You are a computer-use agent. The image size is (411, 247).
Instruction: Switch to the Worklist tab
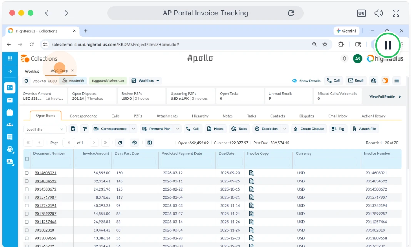[x=32, y=71]
